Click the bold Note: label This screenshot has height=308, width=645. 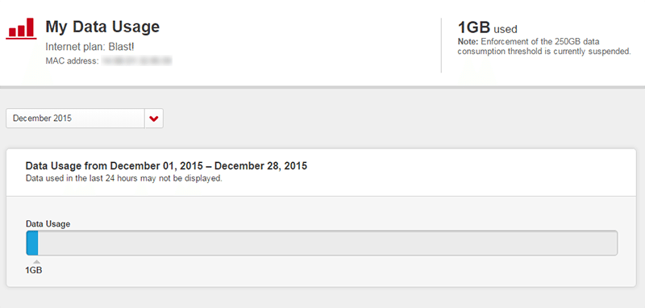pyautogui.click(x=468, y=42)
